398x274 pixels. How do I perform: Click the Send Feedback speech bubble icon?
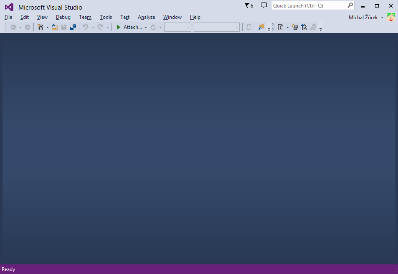[x=264, y=5]
